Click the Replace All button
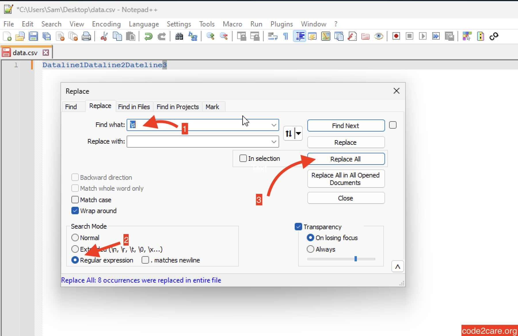Screen dimensions: 518x336 pos(346,159)
